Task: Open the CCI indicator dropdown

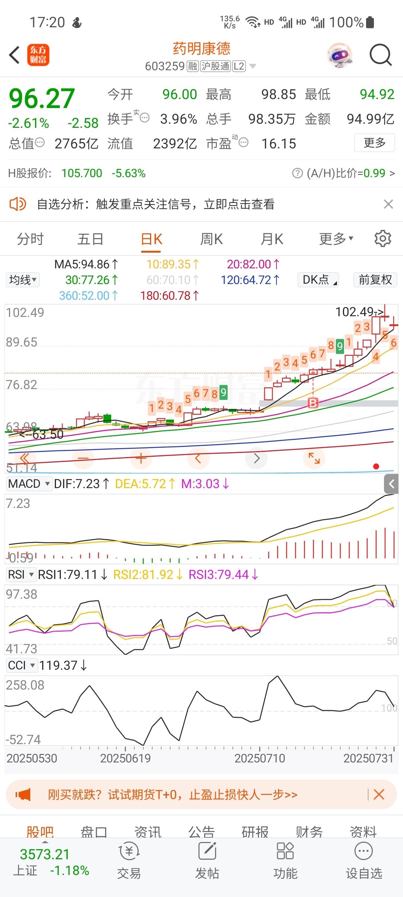Action: 22,665
